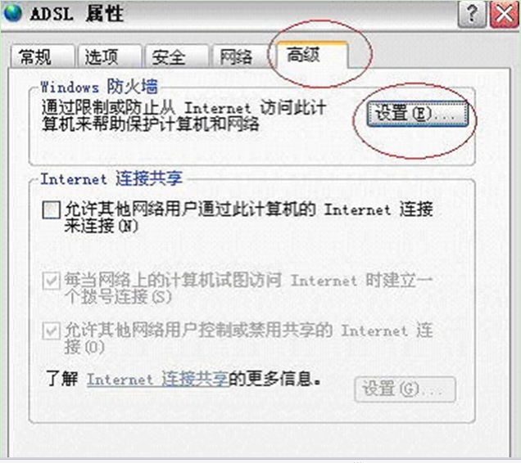This screenshot has height=463, width=521.
Task: Click the 的更多信息 text after the link
Action: (275, 379)
